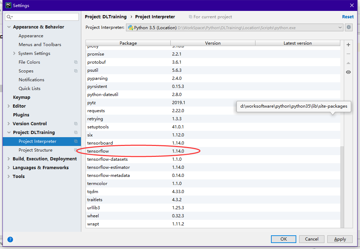This screenshot has height=249, width=360.
Task: Select the termcolor package row
Action: click(x=213, y=184)
